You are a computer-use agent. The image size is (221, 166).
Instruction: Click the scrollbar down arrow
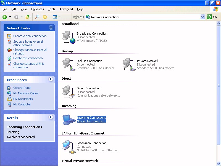pos(219,164)
